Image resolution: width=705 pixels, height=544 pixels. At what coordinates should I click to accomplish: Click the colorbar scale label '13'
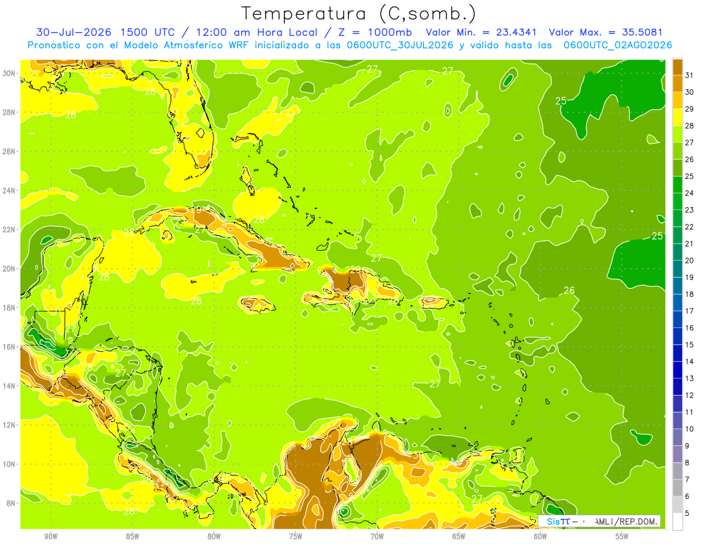tap(689, 379)
